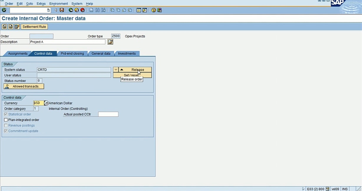The width and height of the screenshot is (362, 191).
Task: Click the 'INS' status bar indicator
Action: tap(345, 189)
